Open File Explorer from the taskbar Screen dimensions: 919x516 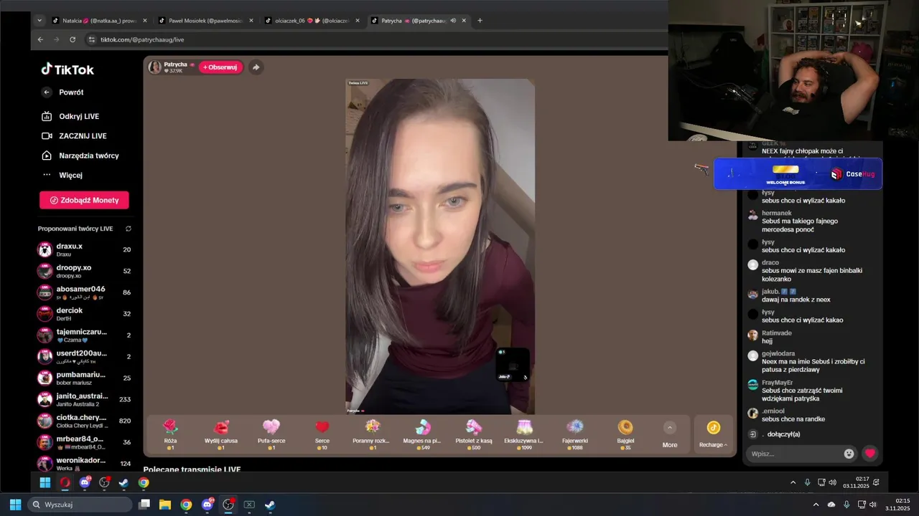(165, 505)
